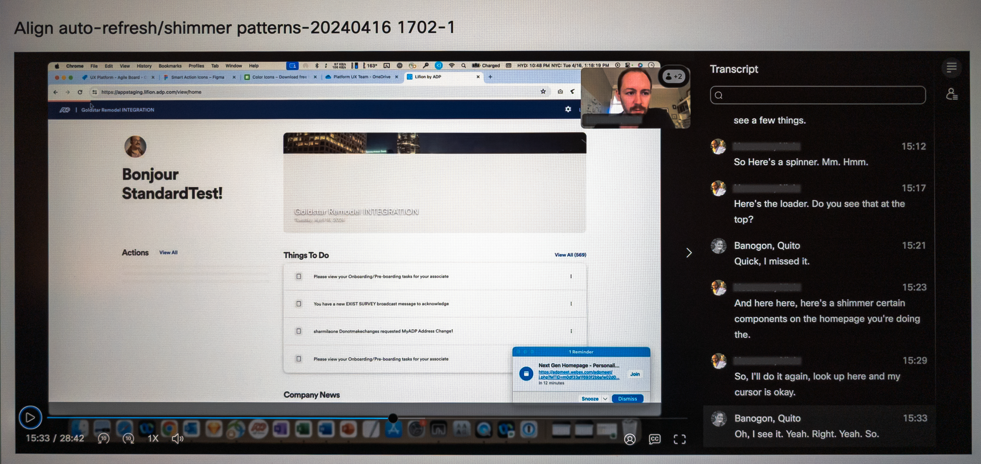This screenshot has width=981, height=464.
Task: Collapse the transcript panel with the chevron
Action: point(689,253)
